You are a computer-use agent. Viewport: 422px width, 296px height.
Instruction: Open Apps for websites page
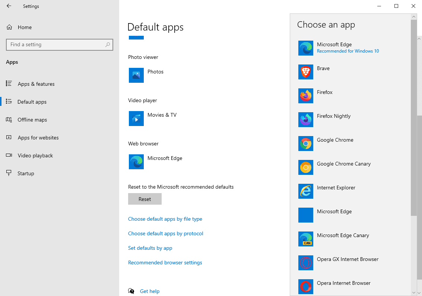click(60, 138)
